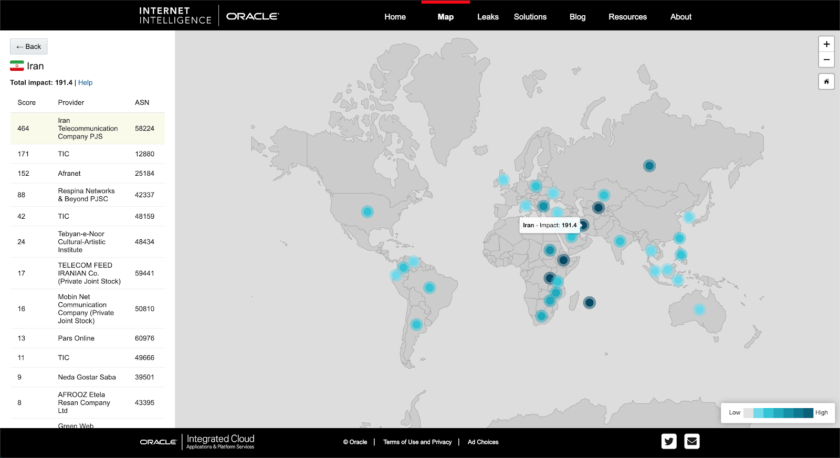Viewport: 840px width, 458px height.
Task: Select AFROOZ Etela Resan Company row
Action: click(x=88, y=403)
